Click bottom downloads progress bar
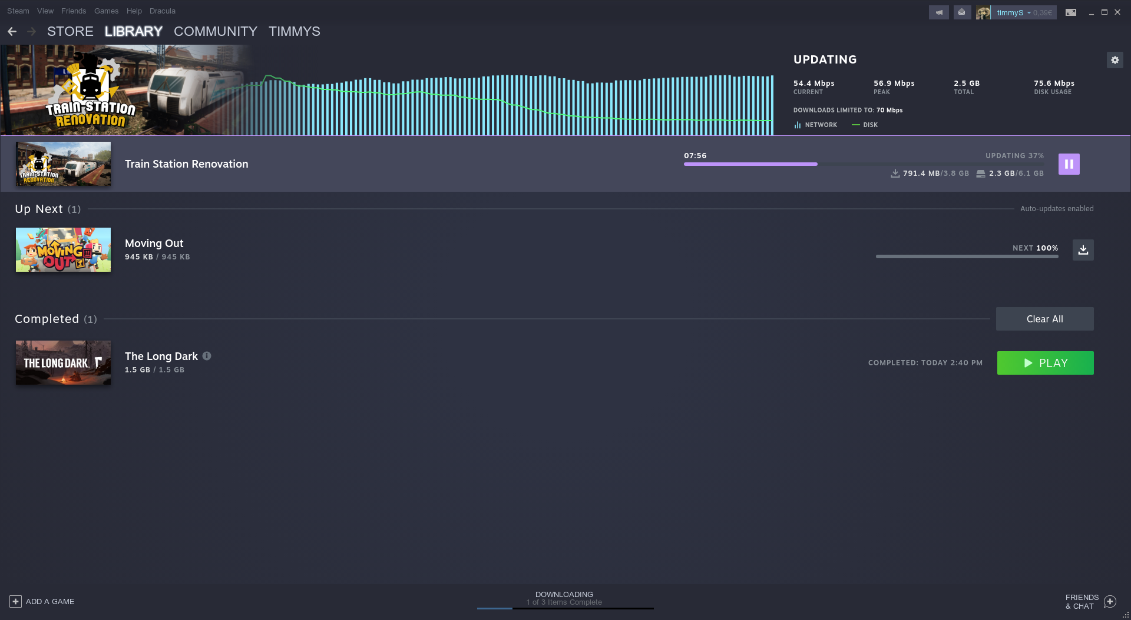The height and width of the screenshot is (620, 1131). pyautogui.click(x=565, y=608)
